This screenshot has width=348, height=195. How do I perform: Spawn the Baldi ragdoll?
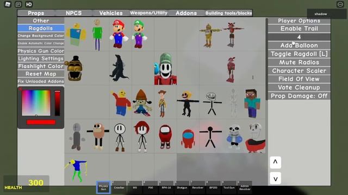pyautogui.click(x=98, y=34)
